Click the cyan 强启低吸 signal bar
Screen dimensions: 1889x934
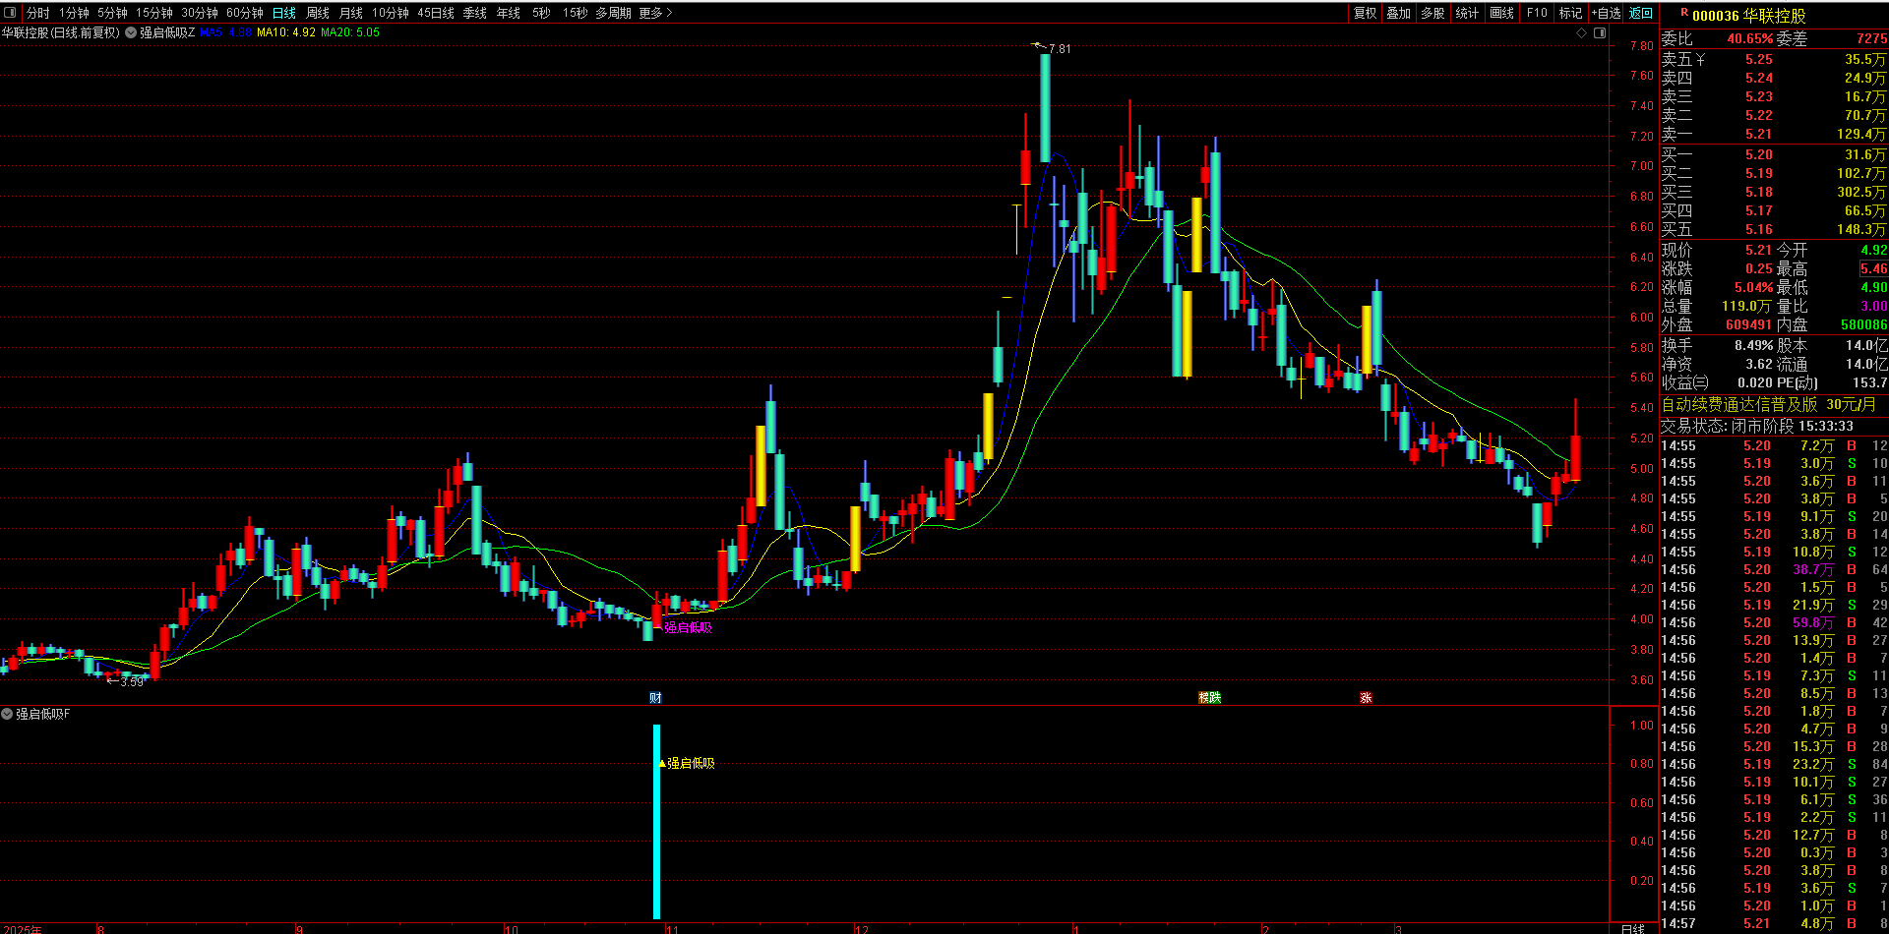click(656, 822)
